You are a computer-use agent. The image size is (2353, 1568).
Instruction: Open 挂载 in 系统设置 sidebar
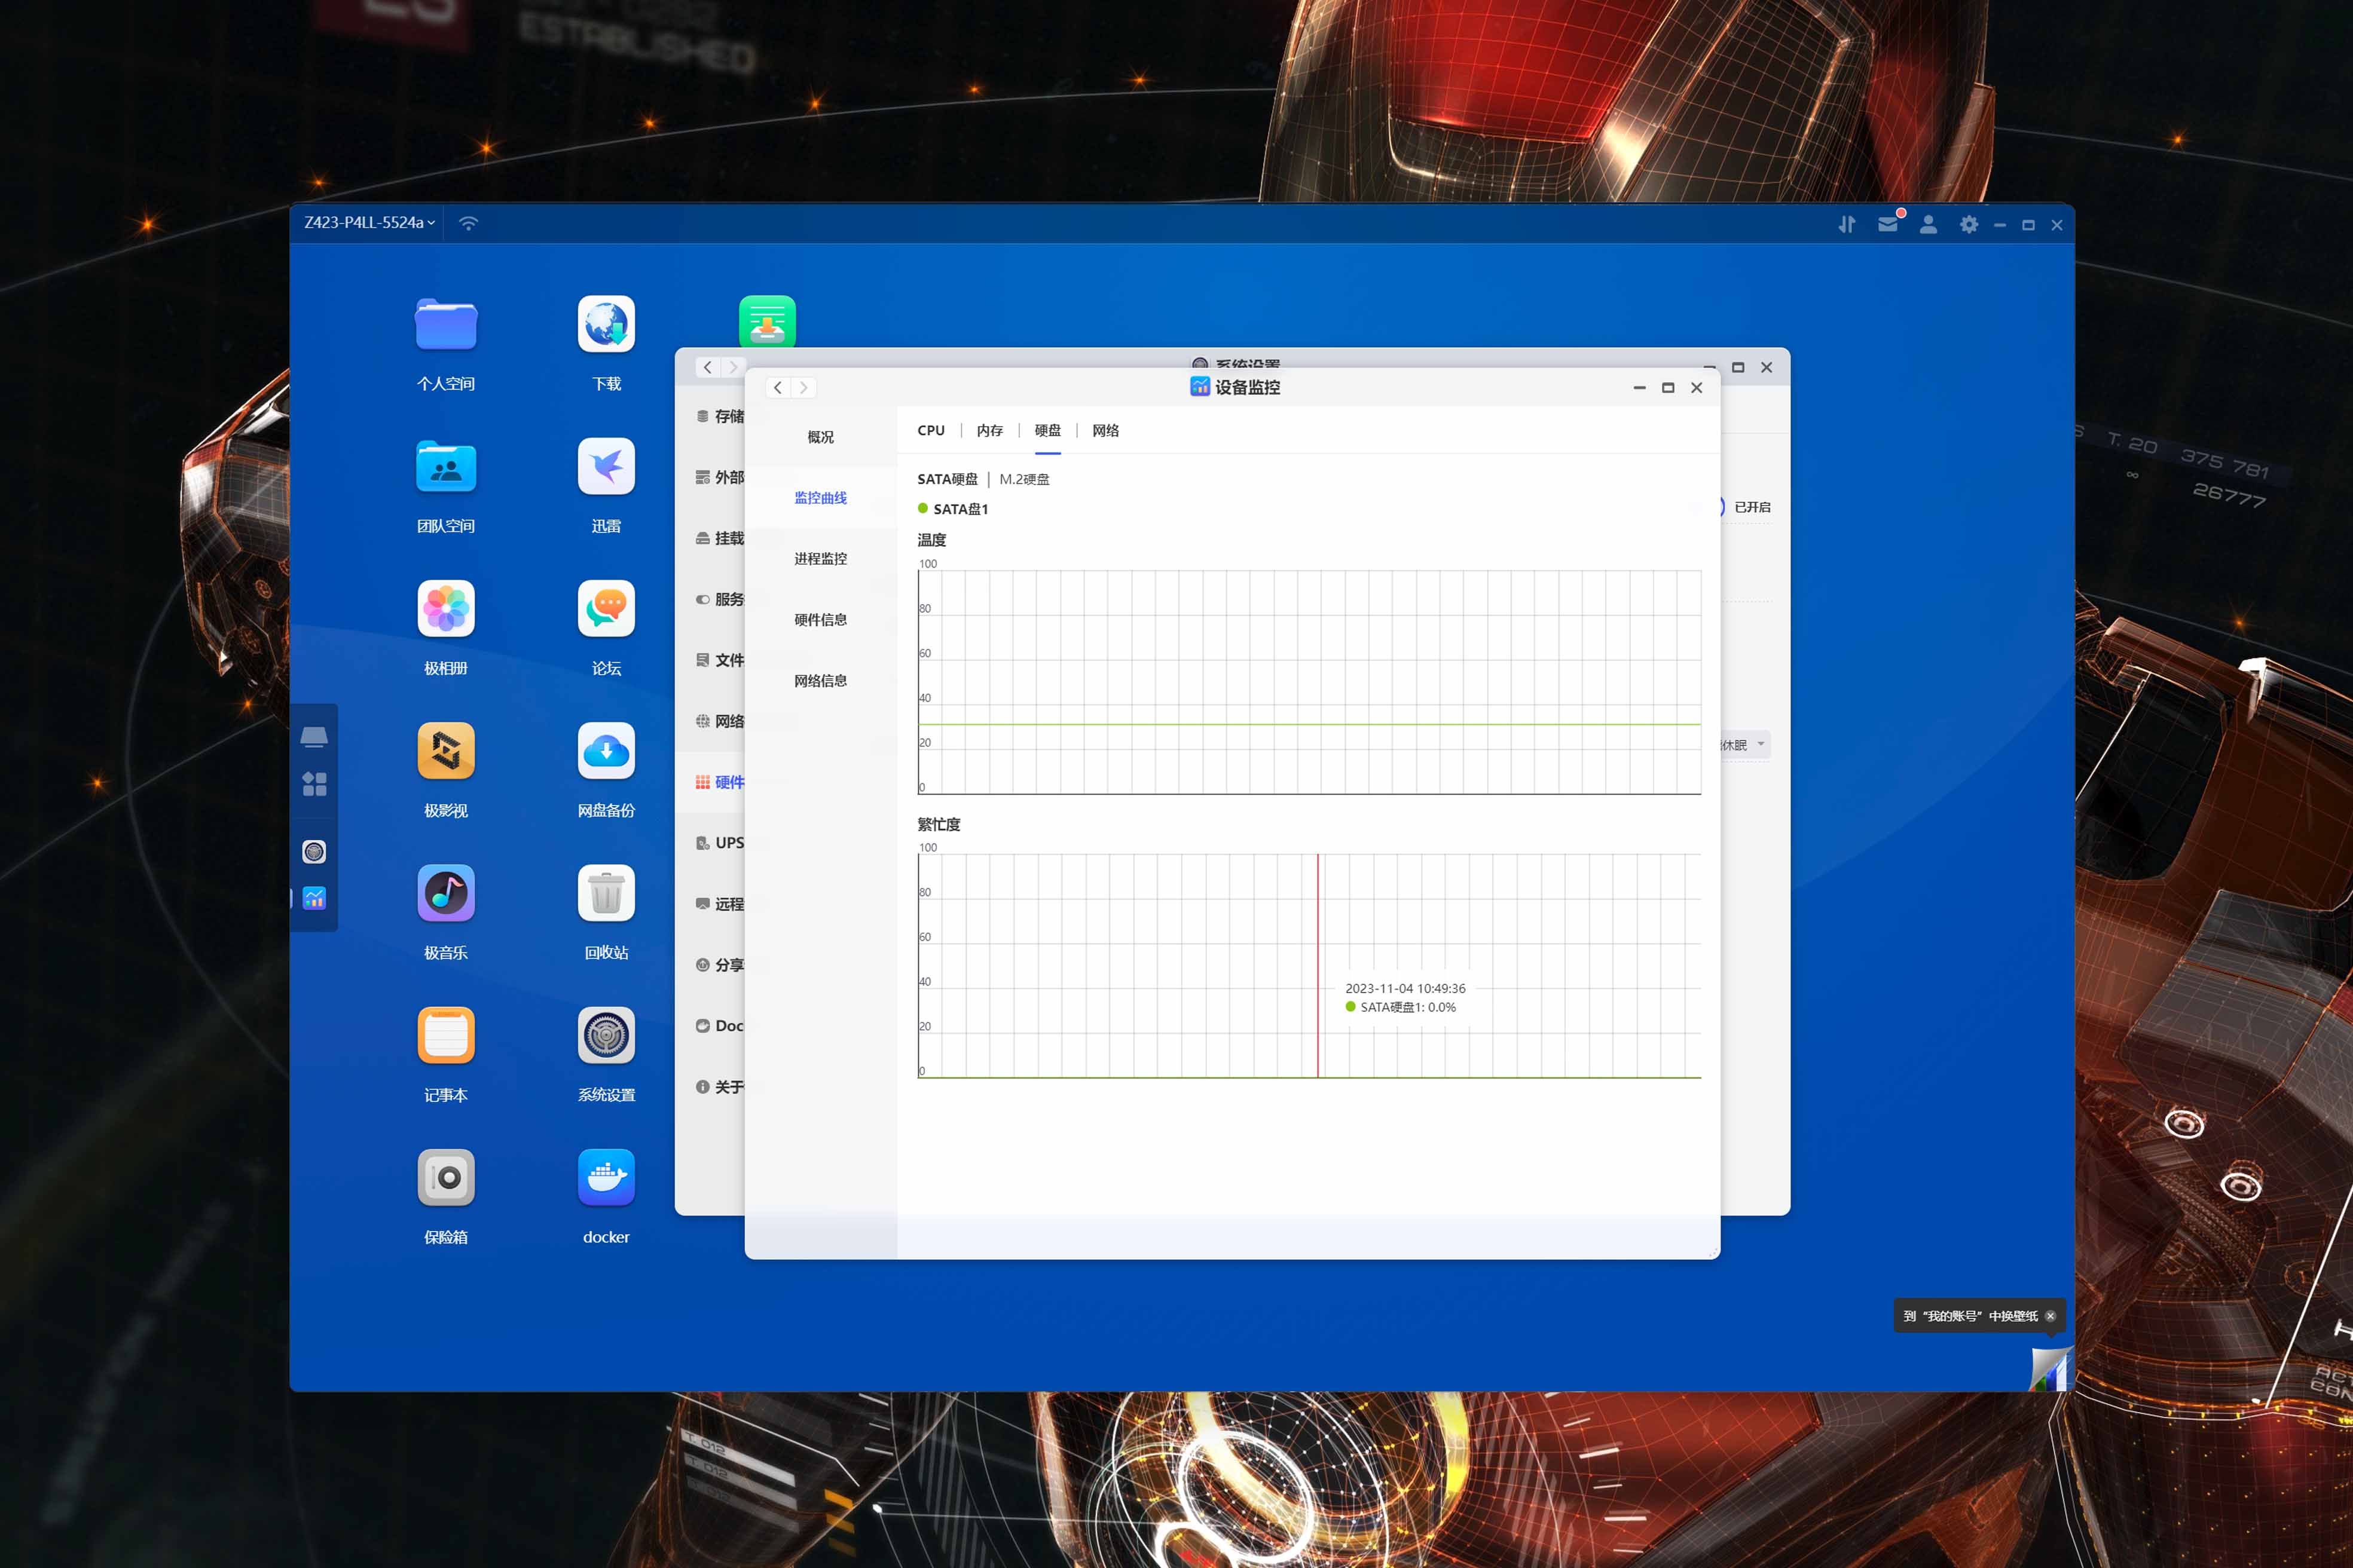[720, 538]
